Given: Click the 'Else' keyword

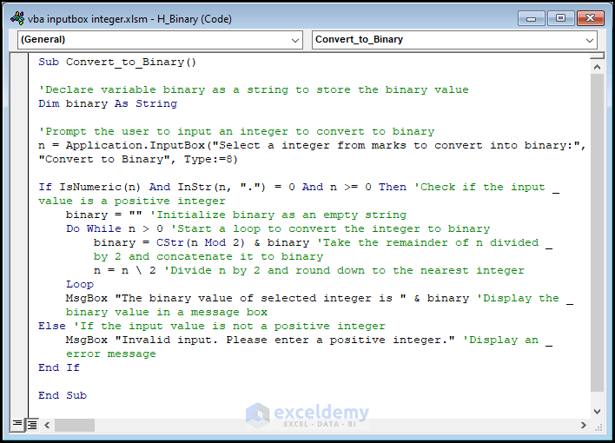Looking at the screenshot, I should [52, 326].
